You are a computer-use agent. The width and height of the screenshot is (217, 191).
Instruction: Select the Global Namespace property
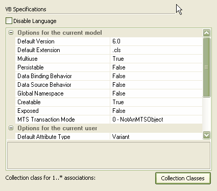click(63, 93)
